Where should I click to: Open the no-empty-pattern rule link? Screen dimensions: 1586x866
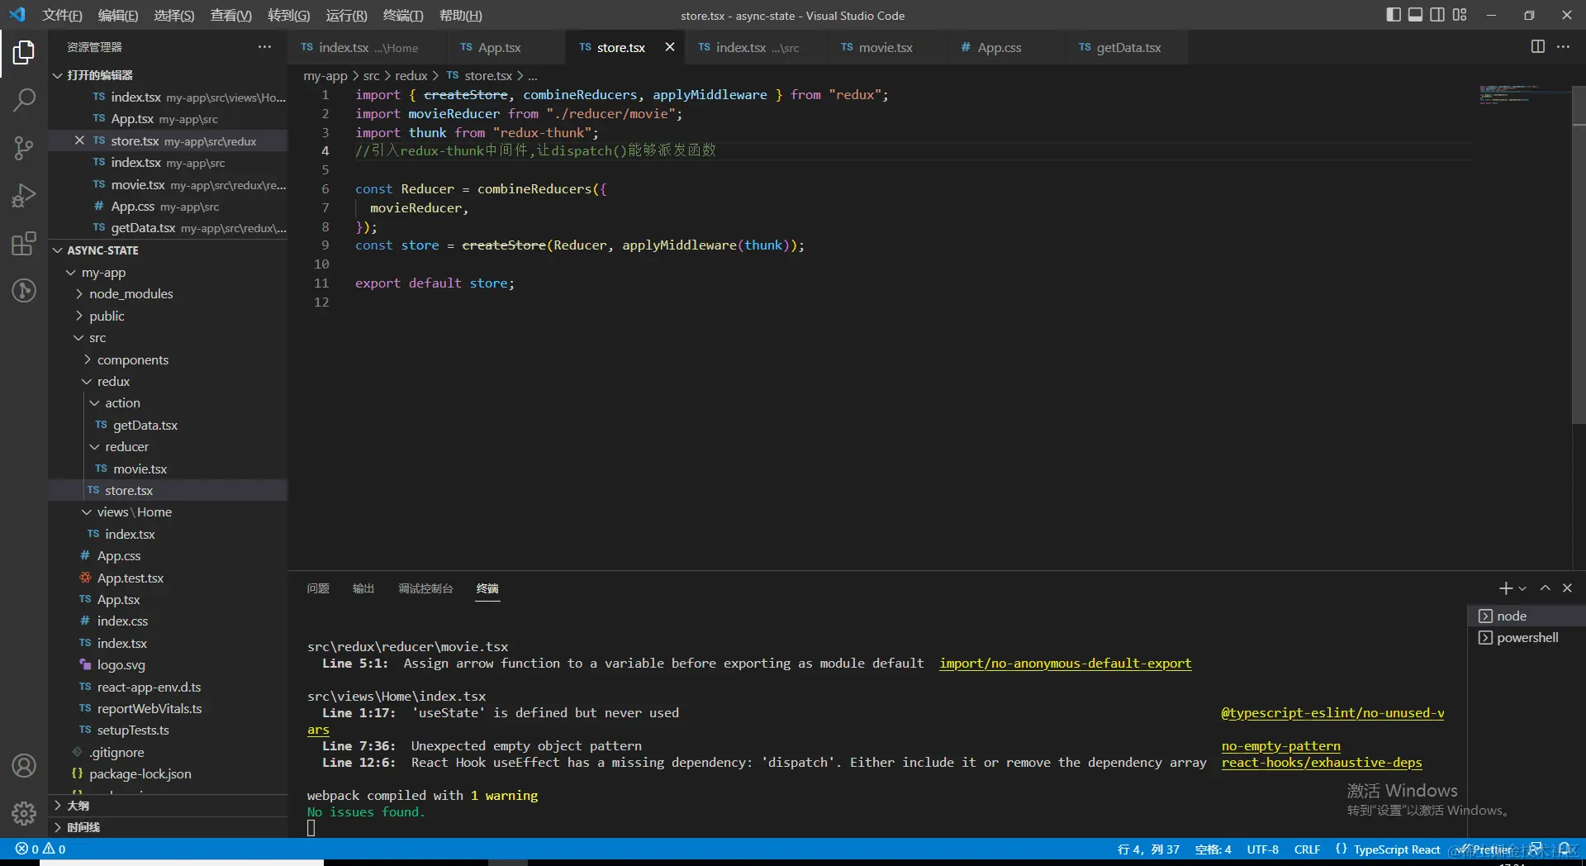tap(1280, 746)
